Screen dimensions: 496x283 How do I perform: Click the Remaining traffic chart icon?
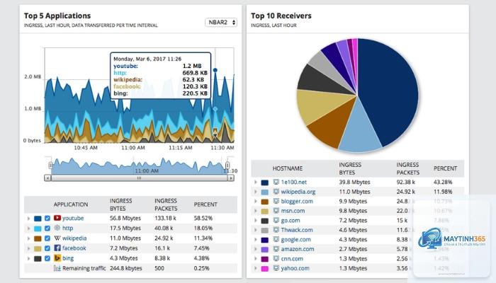pyautogui.click(x=57, y=268)
